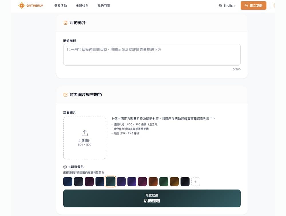Click the 封面圖片 field label

69,113
